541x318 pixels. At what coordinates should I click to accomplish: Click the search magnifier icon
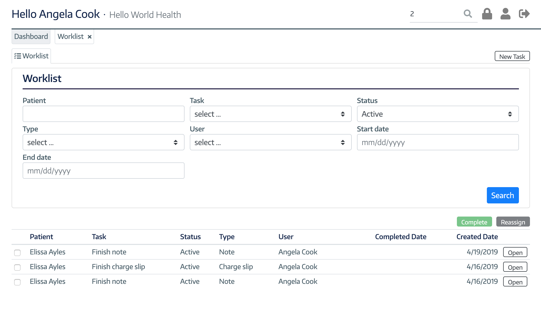tap(468, 14)
